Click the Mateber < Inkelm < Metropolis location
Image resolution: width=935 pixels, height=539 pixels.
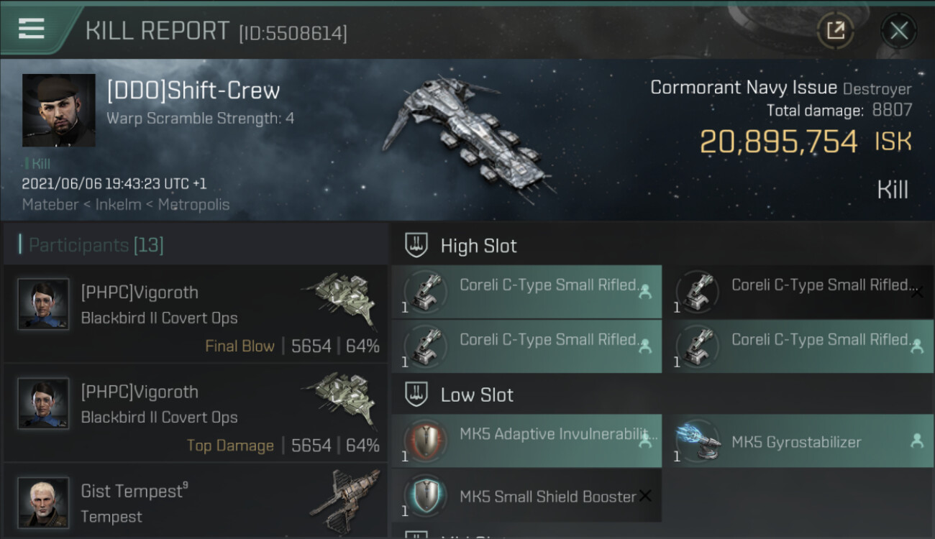coord(126,204)
